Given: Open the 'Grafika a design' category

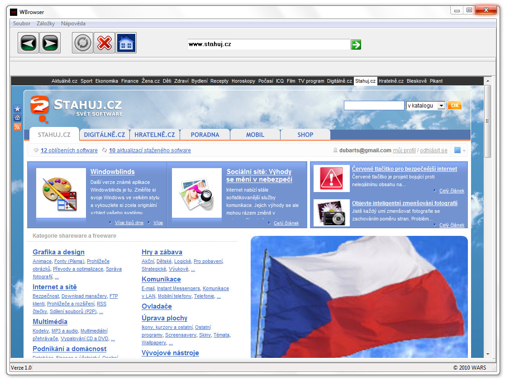Looking at the screenshot, I should point(58,252).
